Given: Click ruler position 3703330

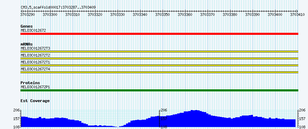Looking at the screenshot, I should pos(117,14).
